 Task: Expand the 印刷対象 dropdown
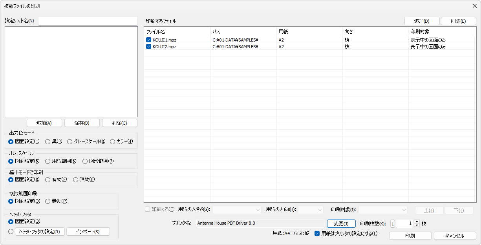[x=383, y=210]
